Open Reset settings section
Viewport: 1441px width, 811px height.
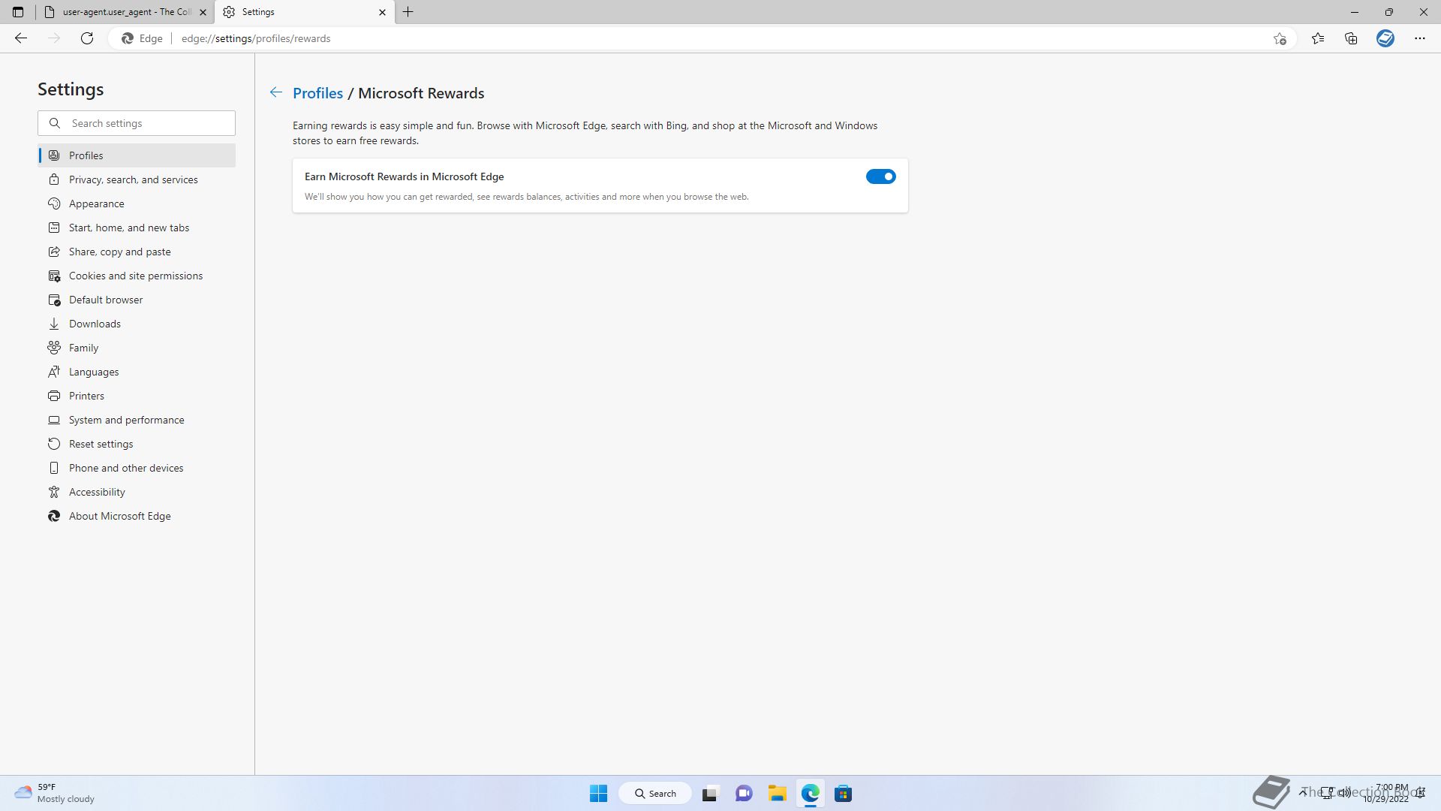pos(137,444)
